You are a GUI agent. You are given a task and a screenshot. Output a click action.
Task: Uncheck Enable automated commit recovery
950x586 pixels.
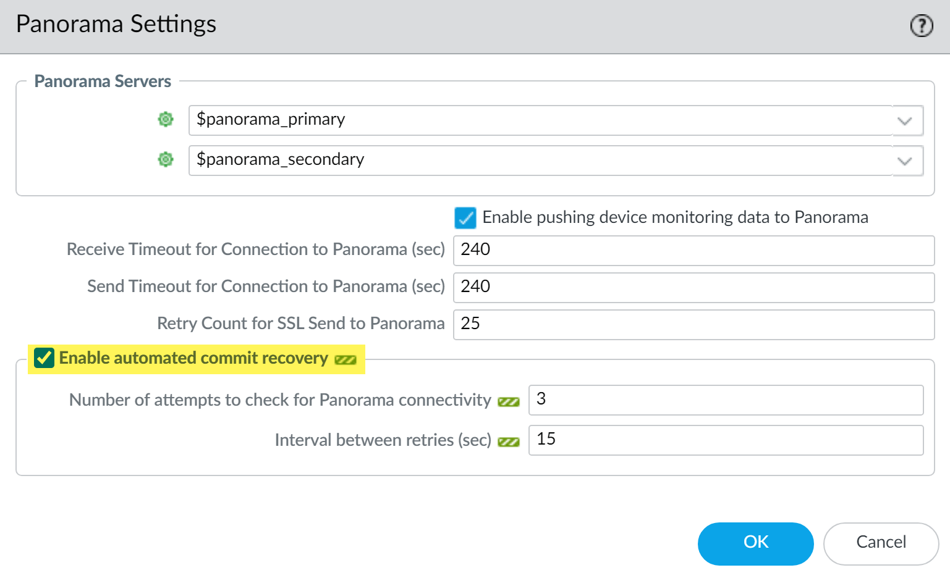tap(44, 358)
